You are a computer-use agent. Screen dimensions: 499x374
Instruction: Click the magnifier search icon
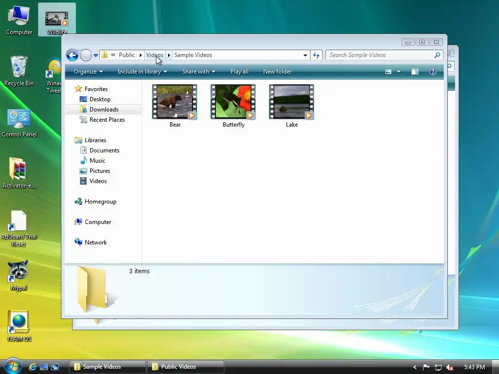pyautogui.click(x=437, y=55)
